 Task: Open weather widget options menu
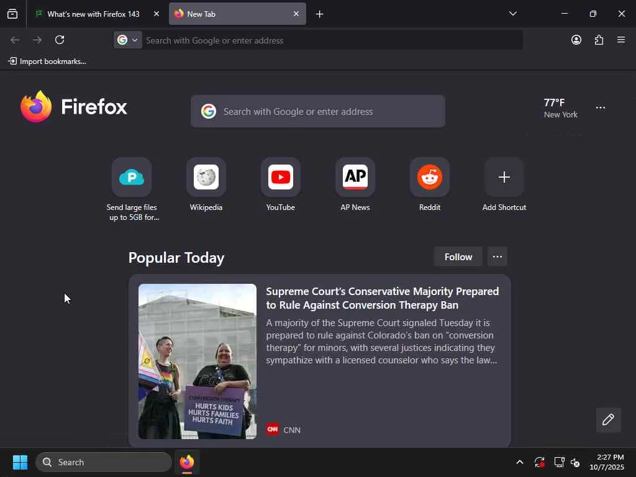click(601, 108)
